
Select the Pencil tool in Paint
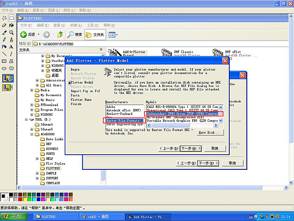point(4,40)
